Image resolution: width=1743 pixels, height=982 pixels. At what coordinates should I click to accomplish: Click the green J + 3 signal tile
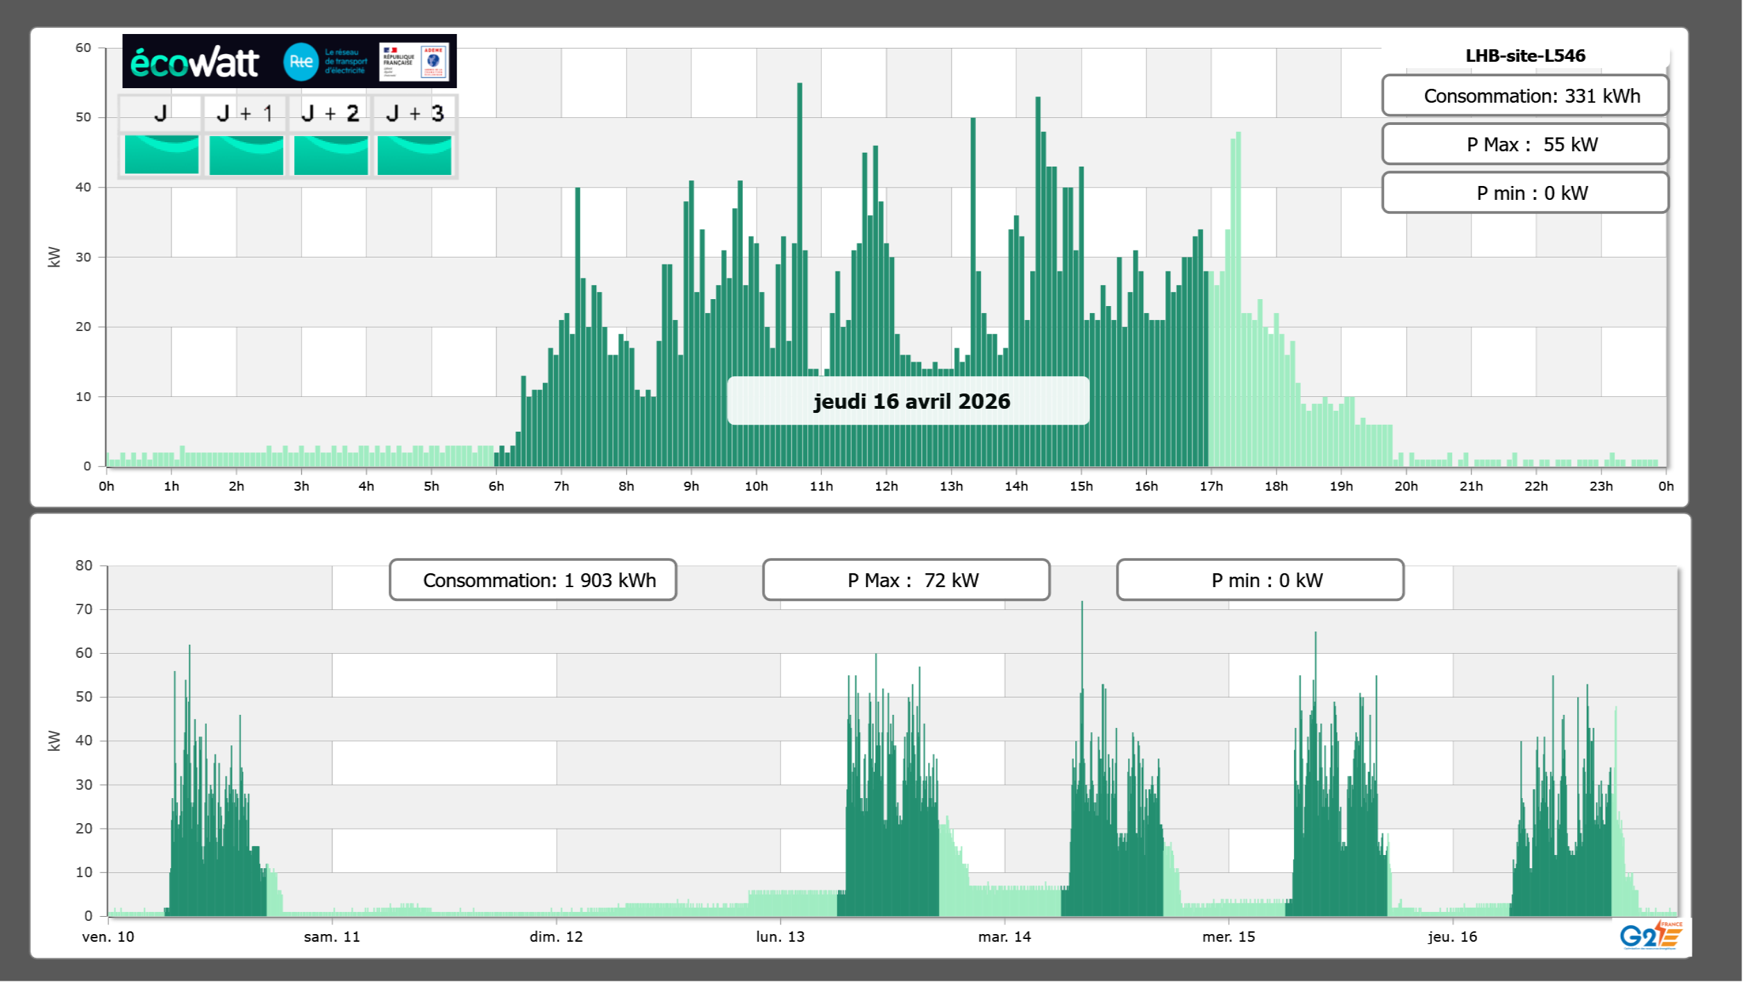coord(414,155)
